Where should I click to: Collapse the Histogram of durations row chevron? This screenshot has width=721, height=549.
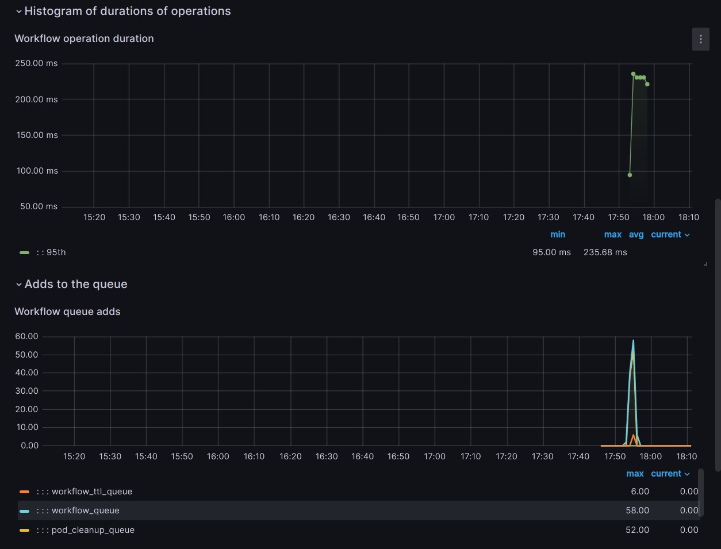pyautogui.click(x=19, y=11)
